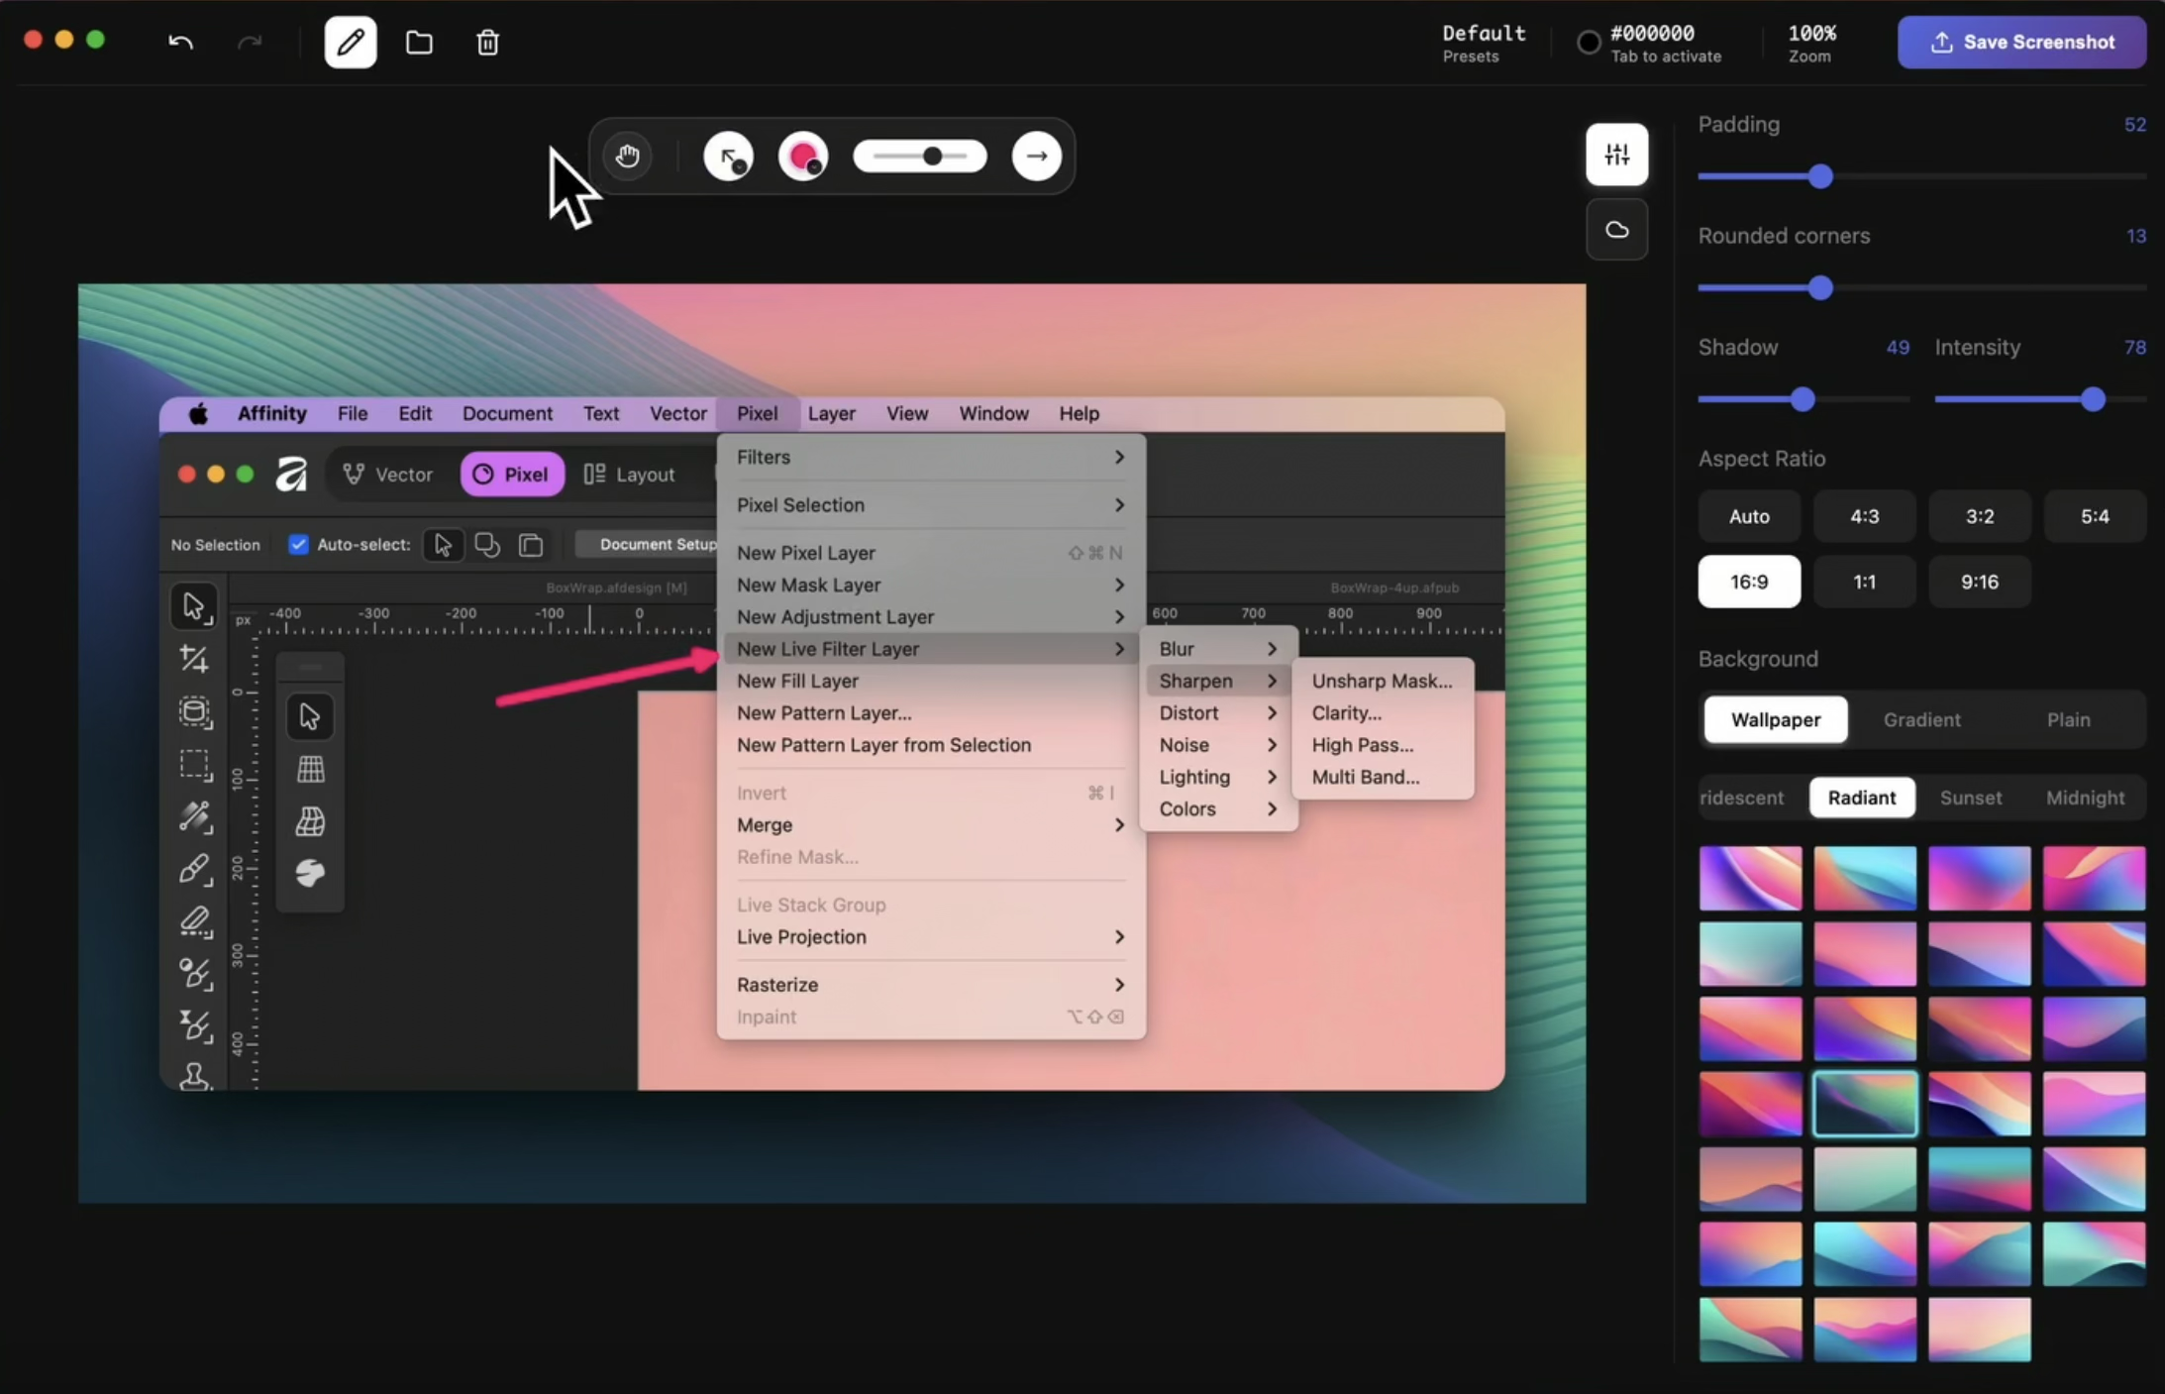Toggle the Auto-select checkbox
The width and height of the screenshot is (2165, 1394).
[298, 544]
